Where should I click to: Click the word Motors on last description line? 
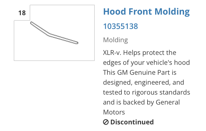pyautogui.click(x=114, y=112)
